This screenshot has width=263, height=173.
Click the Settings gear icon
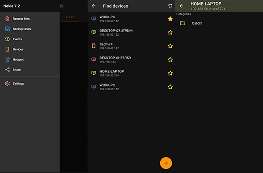point(7,83)
